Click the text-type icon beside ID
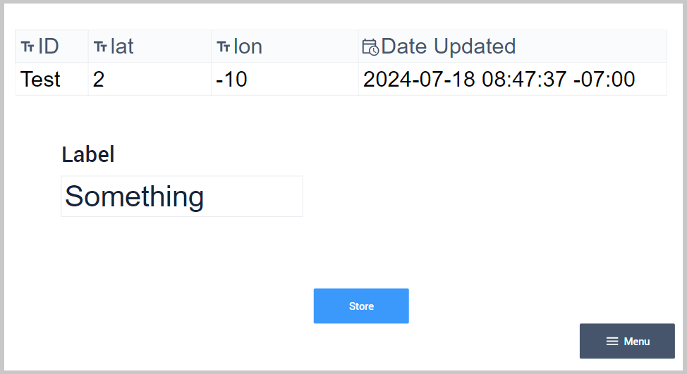This screenshot has width=687, height=374. pos(28,47)
